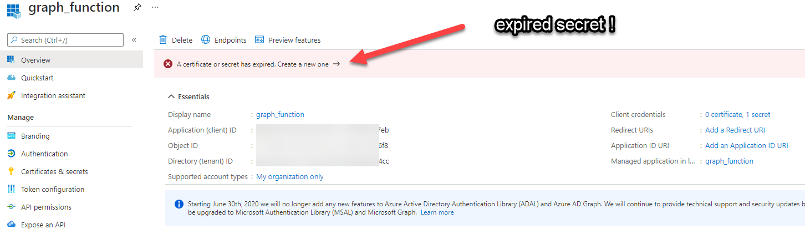This screenshot has width=805, height=239.
Task: Click Add a Redirect URI link
Action: point(735,130)
